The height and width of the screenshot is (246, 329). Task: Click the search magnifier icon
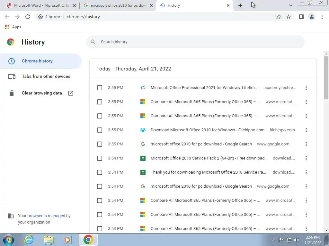point(93,42)
